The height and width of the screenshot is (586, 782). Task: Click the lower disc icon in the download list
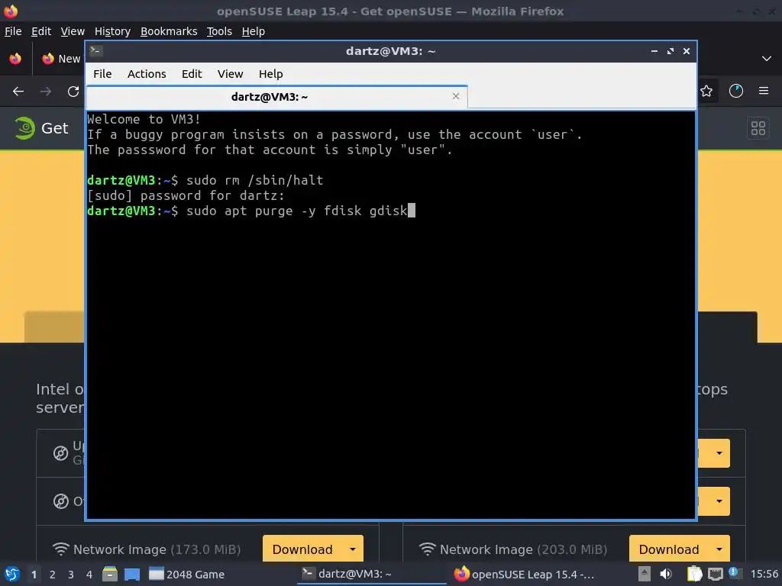click(61, 501)
